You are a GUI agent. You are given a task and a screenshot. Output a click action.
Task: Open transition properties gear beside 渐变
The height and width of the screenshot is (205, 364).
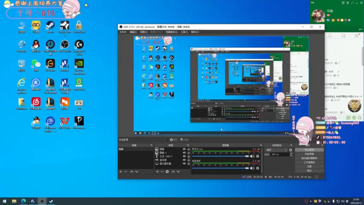(291, 150)
